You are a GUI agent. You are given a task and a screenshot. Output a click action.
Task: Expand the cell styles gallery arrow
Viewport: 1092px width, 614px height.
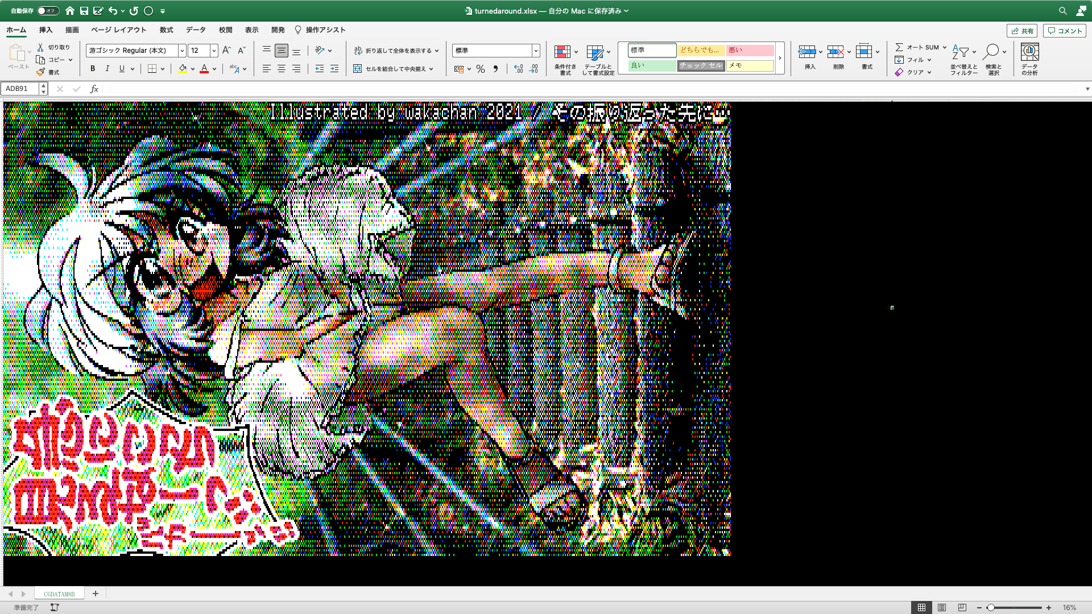780,58
